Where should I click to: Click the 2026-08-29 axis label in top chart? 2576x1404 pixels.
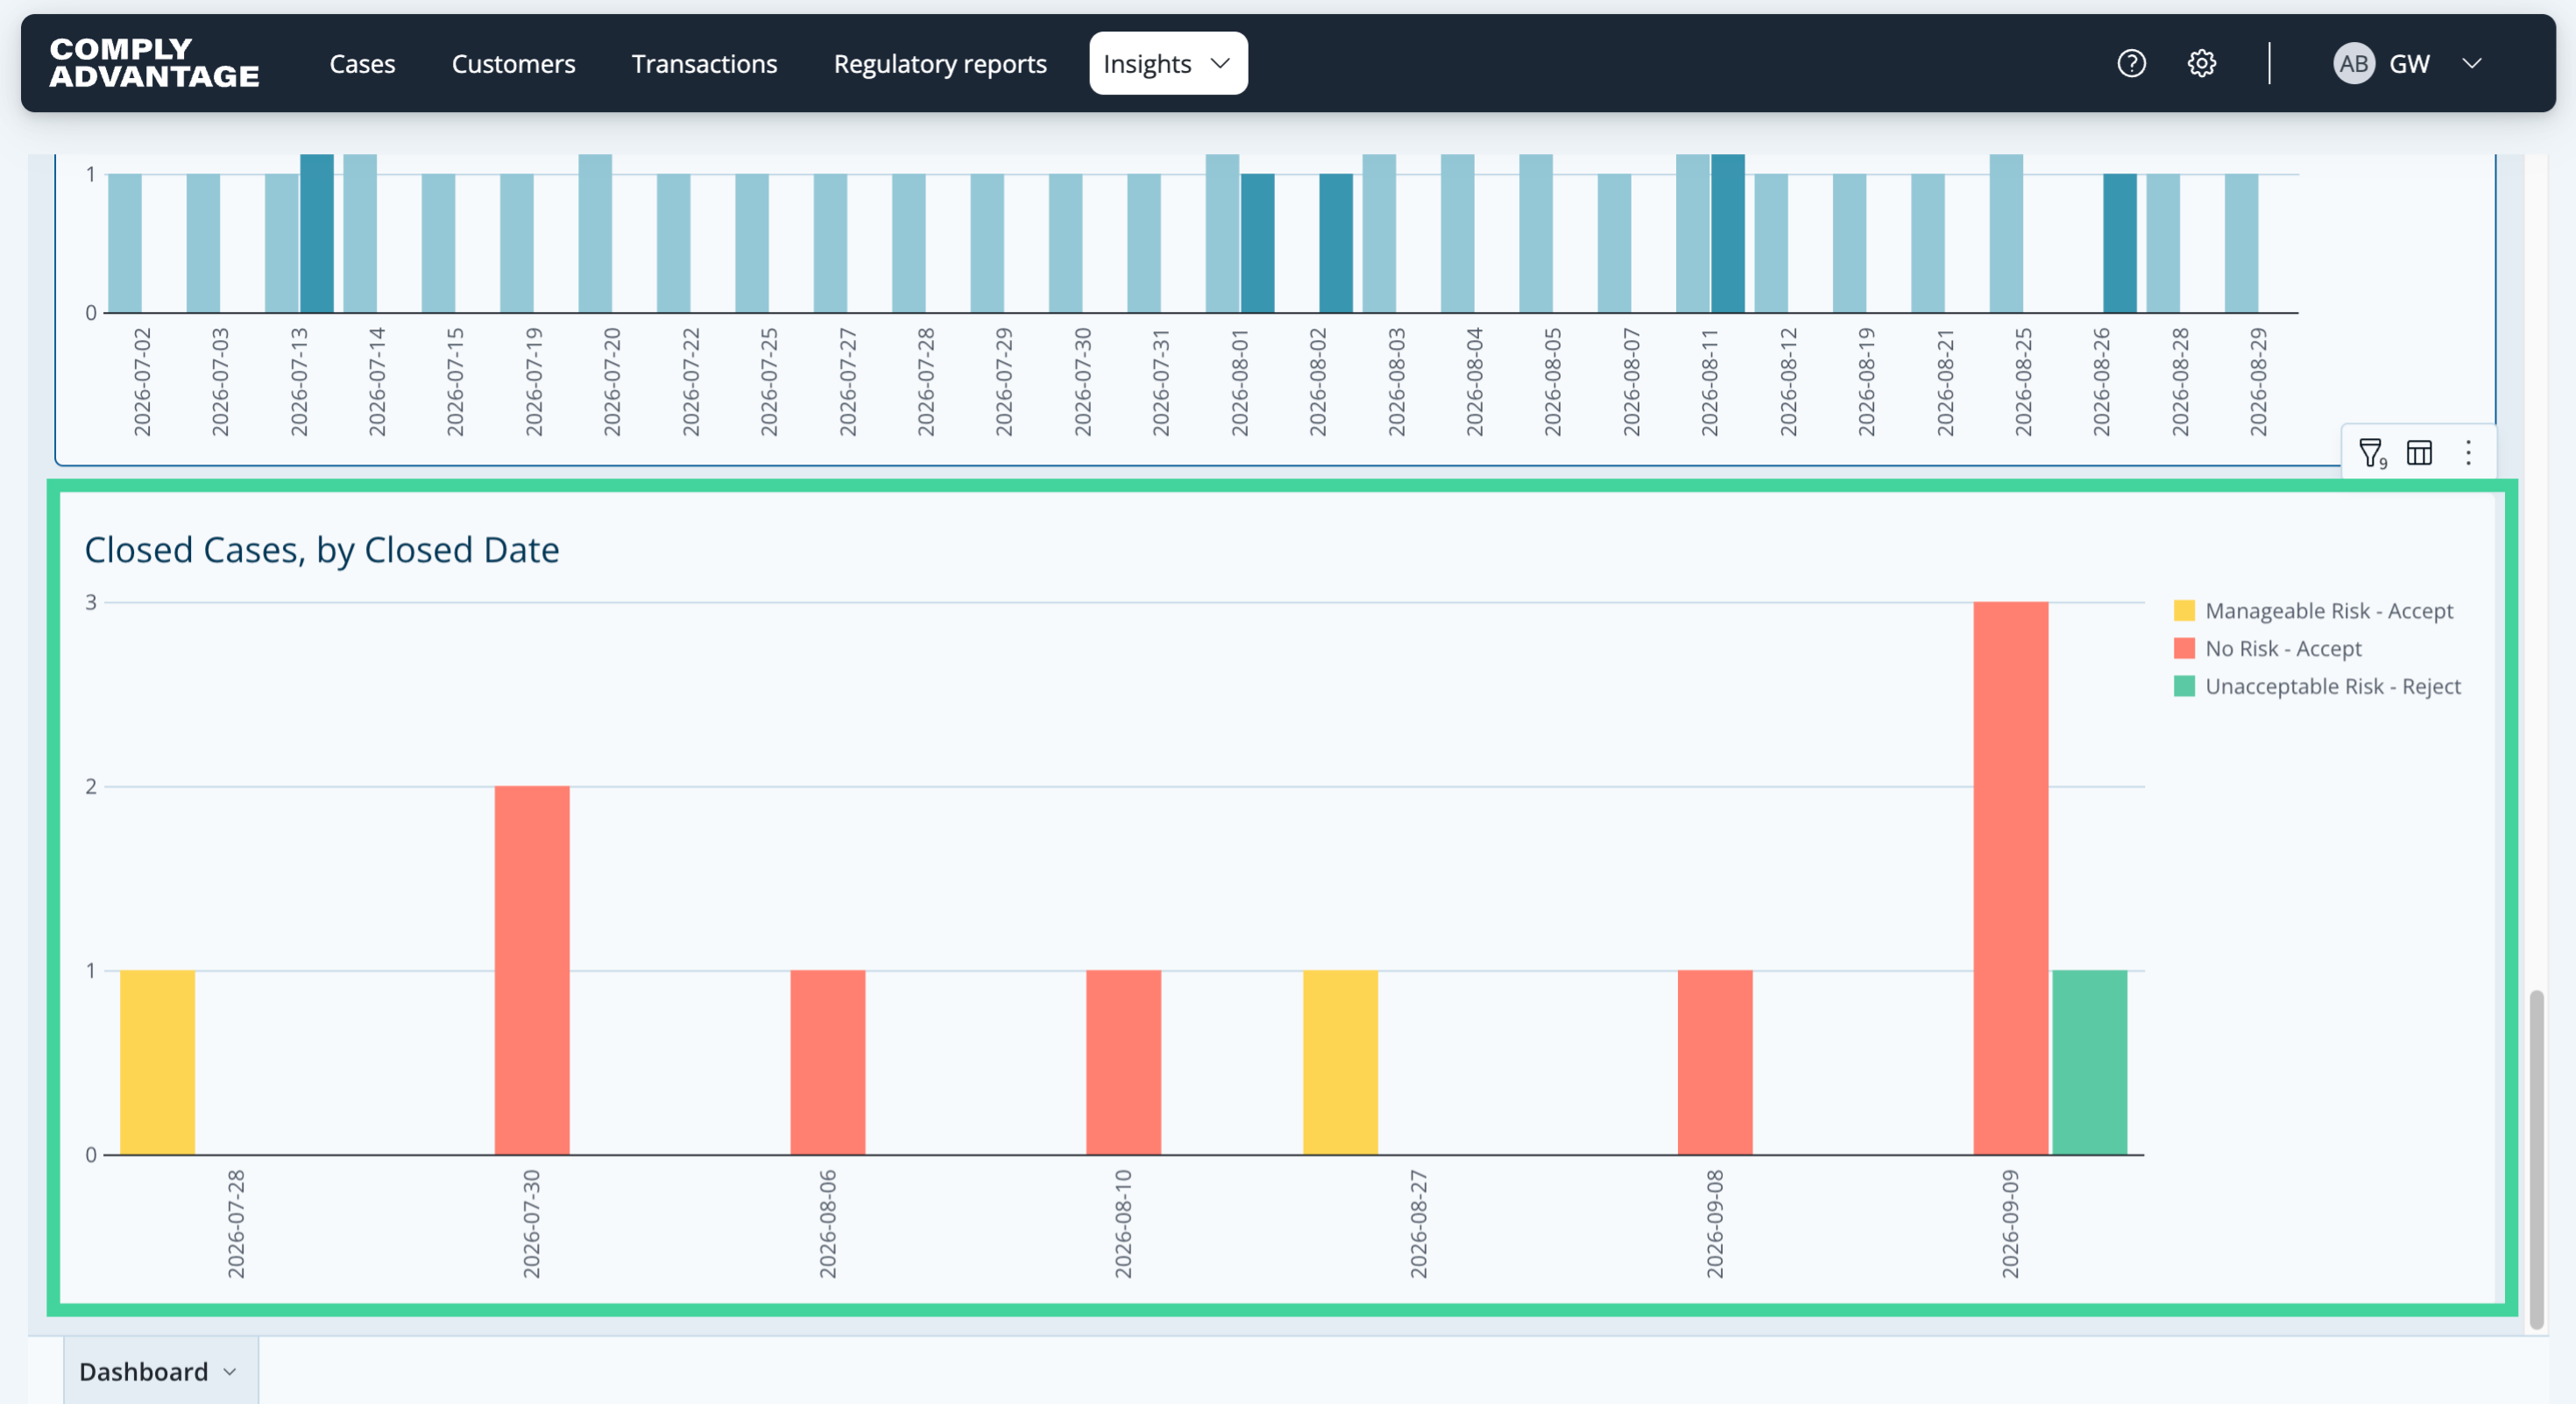2258,382
